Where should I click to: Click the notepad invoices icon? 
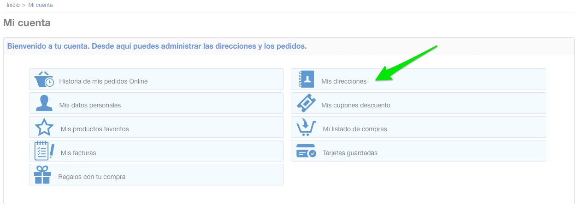44,151
